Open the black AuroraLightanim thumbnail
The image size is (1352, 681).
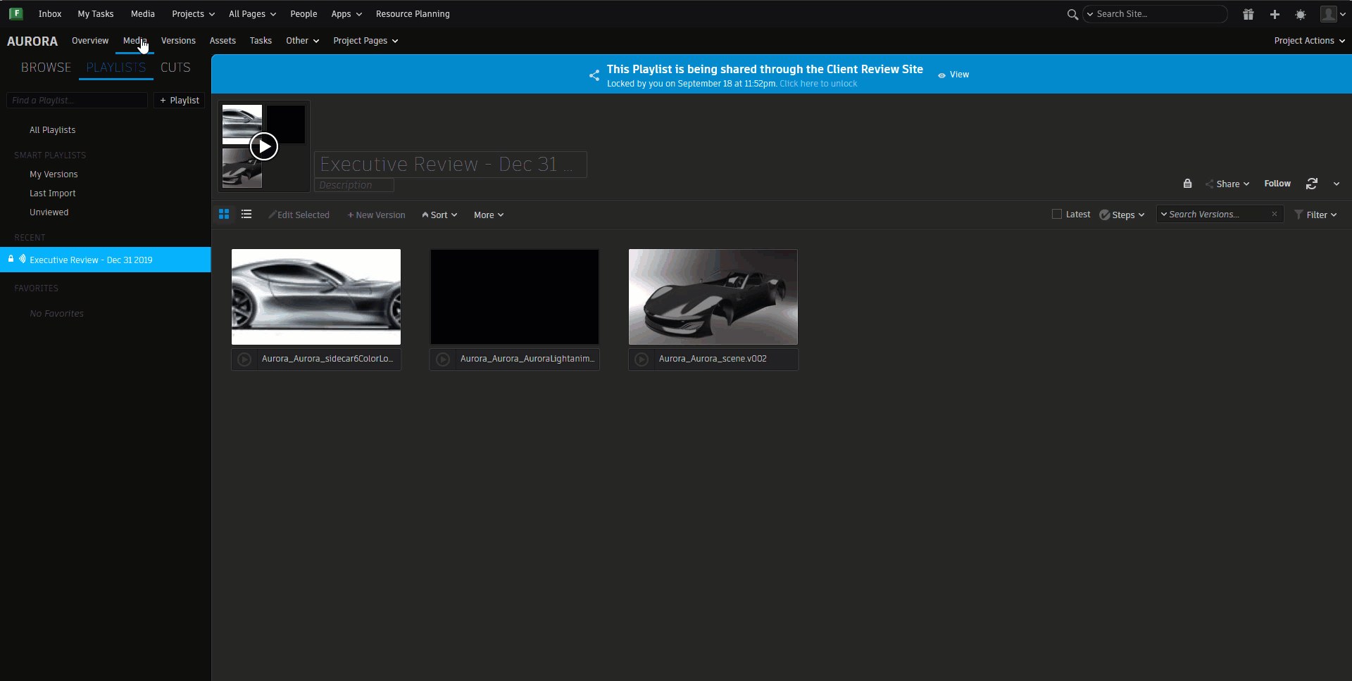[x=515, y=297]
